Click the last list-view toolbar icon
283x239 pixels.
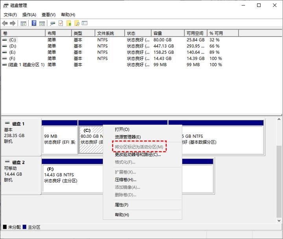coord(85,24)
